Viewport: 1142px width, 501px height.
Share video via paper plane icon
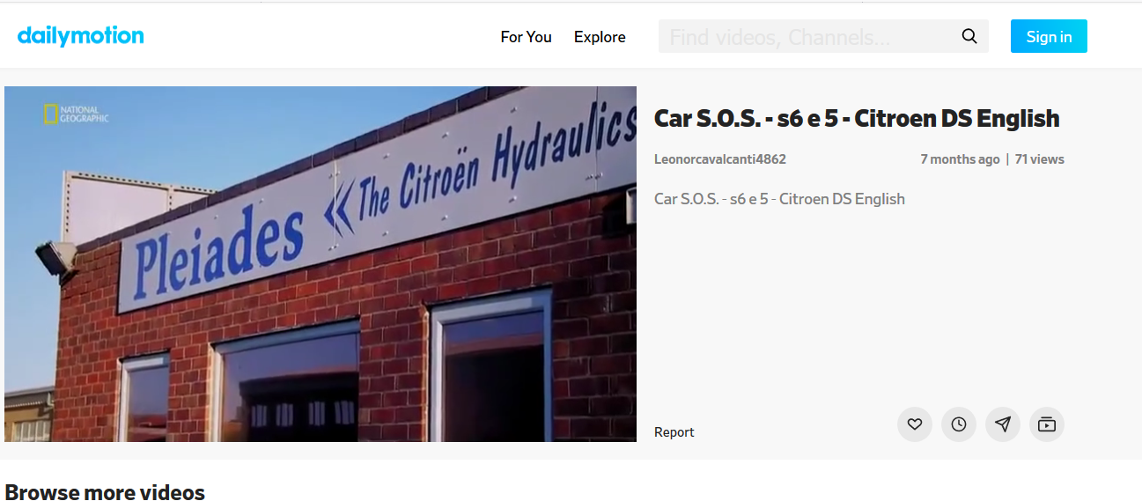pyautogui.click(x=1003, y=424)
